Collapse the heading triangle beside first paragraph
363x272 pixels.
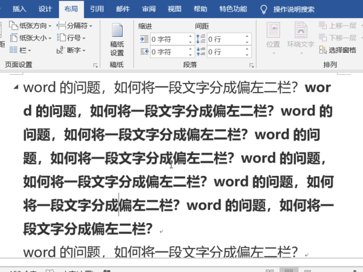click(x=16, y=87)
